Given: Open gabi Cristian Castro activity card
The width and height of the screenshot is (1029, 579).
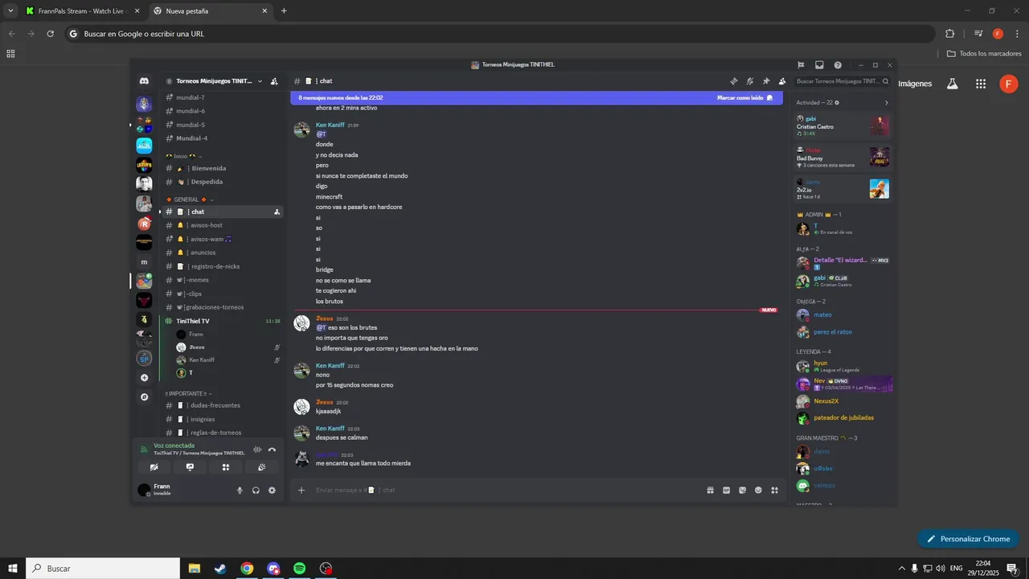Looking at the screenshot, I should tap(842, 125).
